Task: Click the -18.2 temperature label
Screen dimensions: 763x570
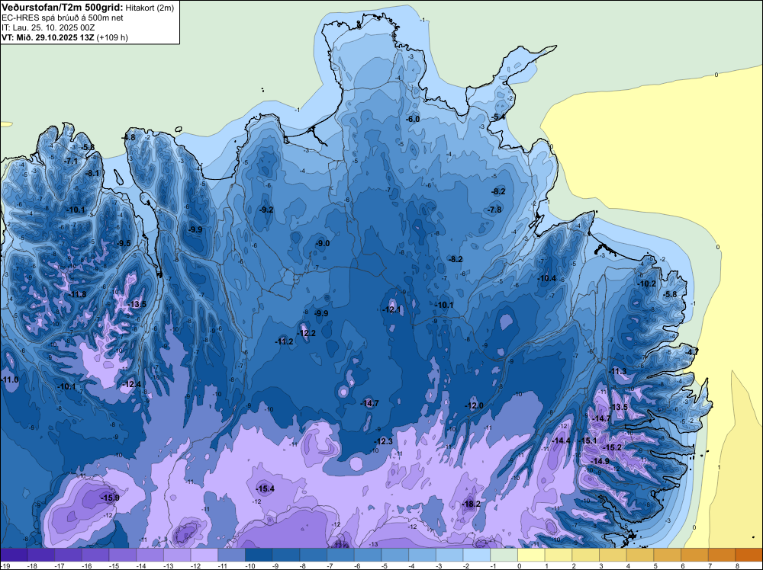Action: point(471,504)
